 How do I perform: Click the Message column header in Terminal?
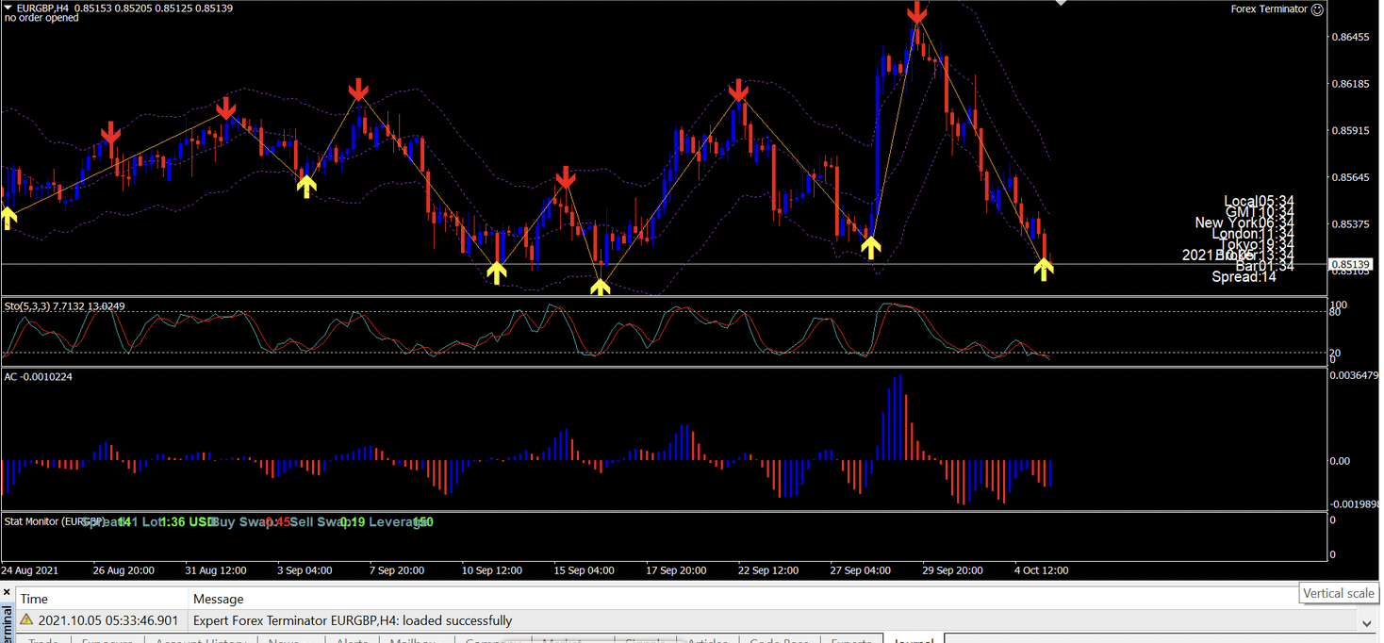[x=218, y=599]
